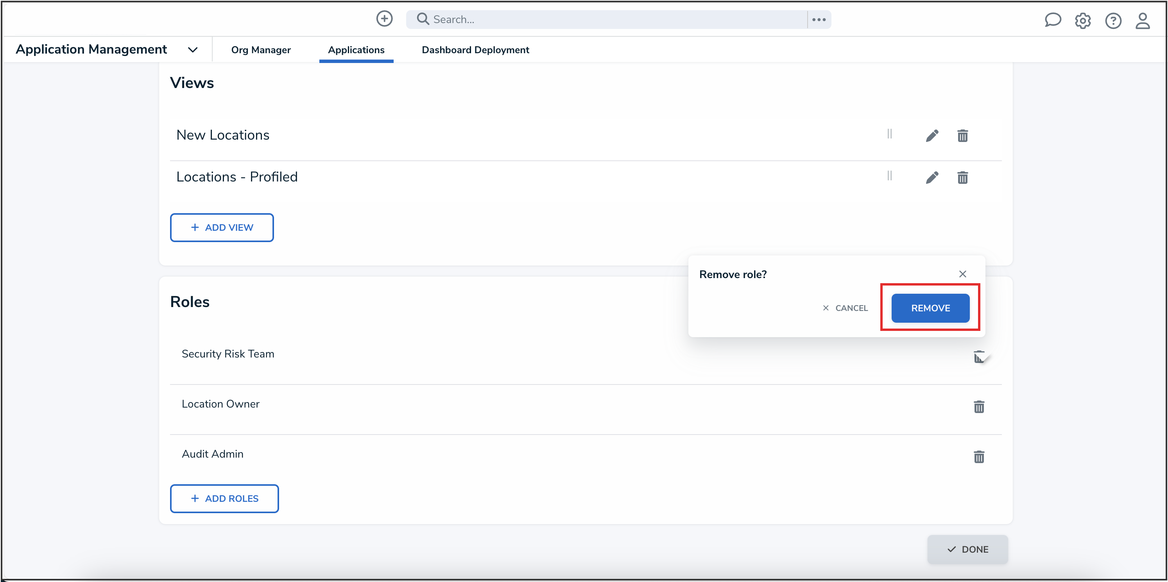This screenshot has height=582, width=1168.
Task: Open the user profile icon
Action: click(x=1142, y=20)
